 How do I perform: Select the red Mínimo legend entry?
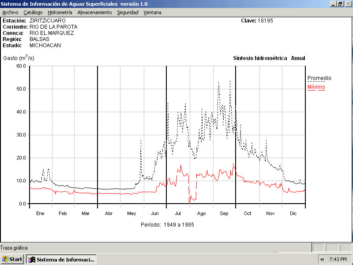pos(316,87)
